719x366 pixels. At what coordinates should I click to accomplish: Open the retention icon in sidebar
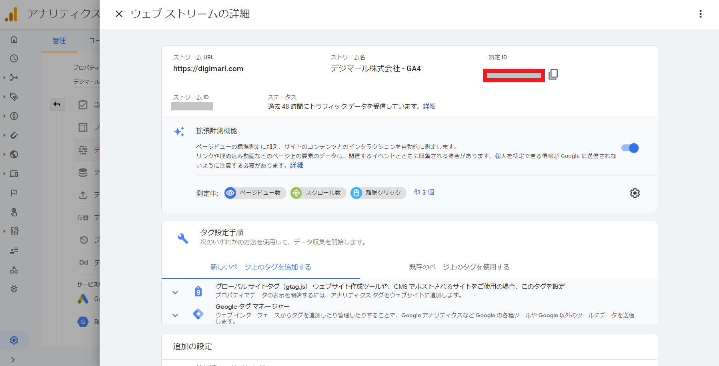[14, 135]
